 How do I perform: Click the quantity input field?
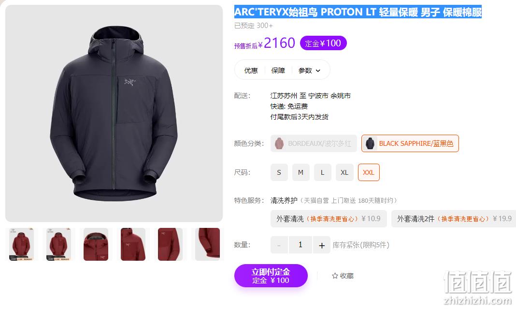300,245
